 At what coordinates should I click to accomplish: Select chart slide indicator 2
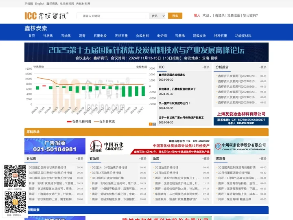[x=154, y=124]
